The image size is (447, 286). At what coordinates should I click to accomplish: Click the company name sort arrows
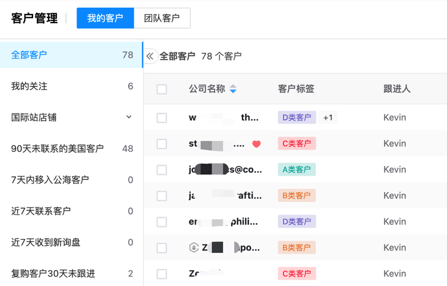point(233,89)
